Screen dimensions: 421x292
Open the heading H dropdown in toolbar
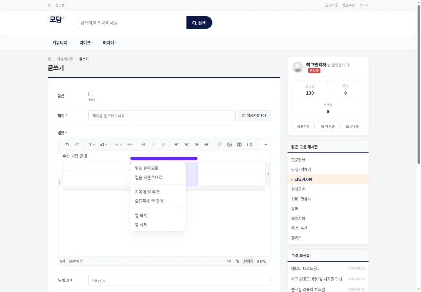point(118,144)
